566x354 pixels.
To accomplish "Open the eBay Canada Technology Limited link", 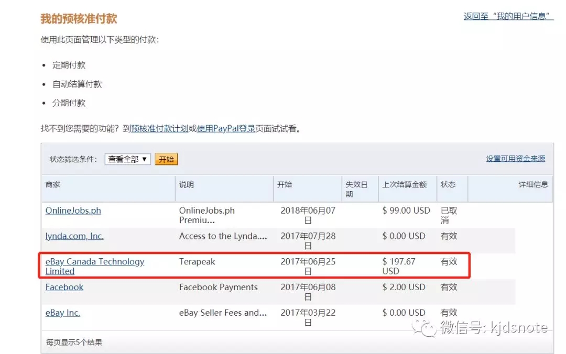I will [95, 267].
